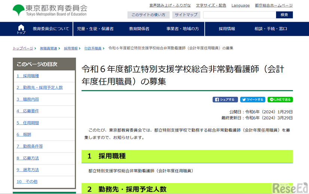Open the サイトマップ button
The height and width of the screenshot is (194, 309).
coord(186,15)
